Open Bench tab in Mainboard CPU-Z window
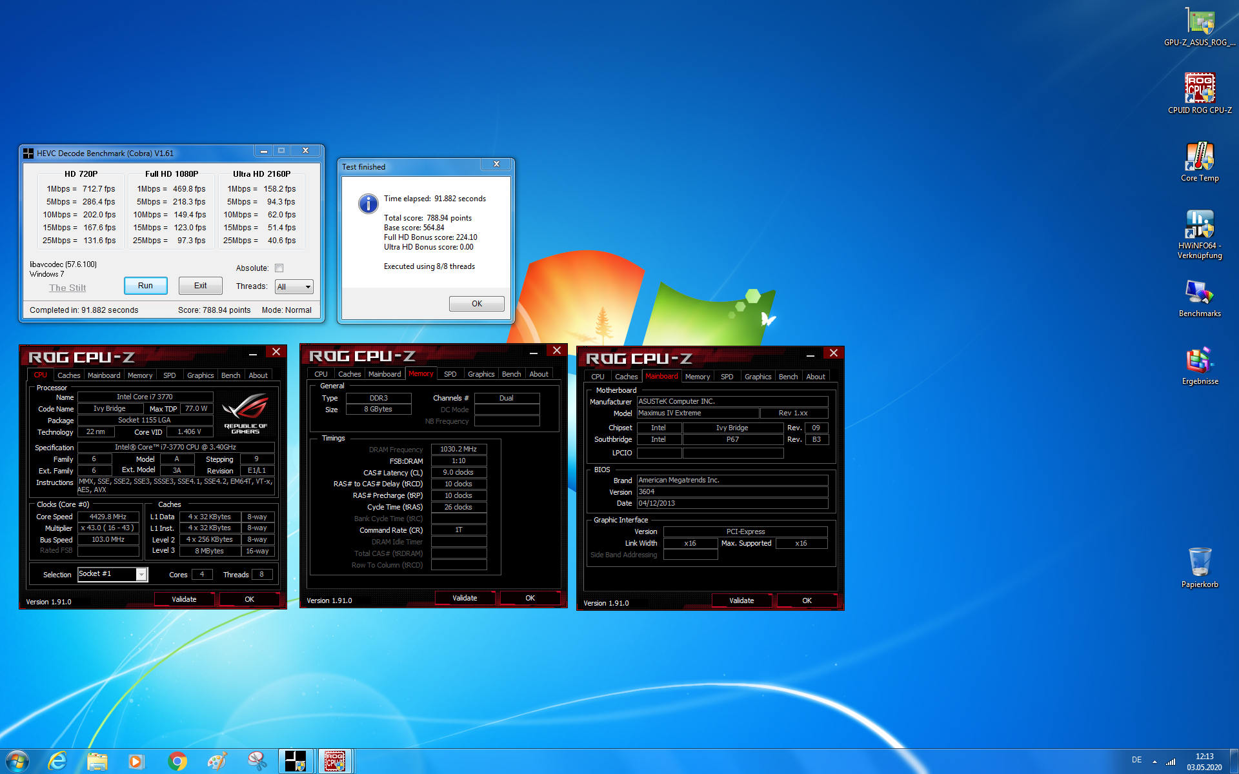Screen dimensions: 1239x774 [x=788, y=377]
